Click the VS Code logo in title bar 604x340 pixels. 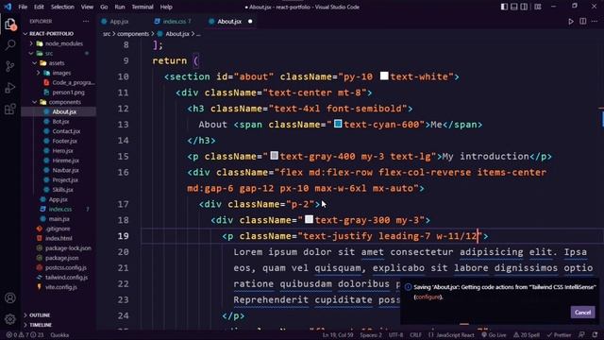[x=8, y=7]
